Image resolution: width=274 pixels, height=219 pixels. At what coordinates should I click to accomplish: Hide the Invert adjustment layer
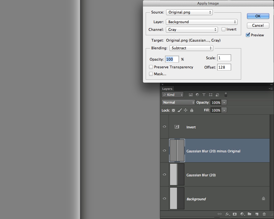pos(164,126)
